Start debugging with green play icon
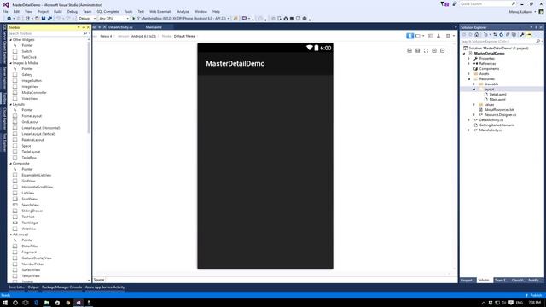 133,19
